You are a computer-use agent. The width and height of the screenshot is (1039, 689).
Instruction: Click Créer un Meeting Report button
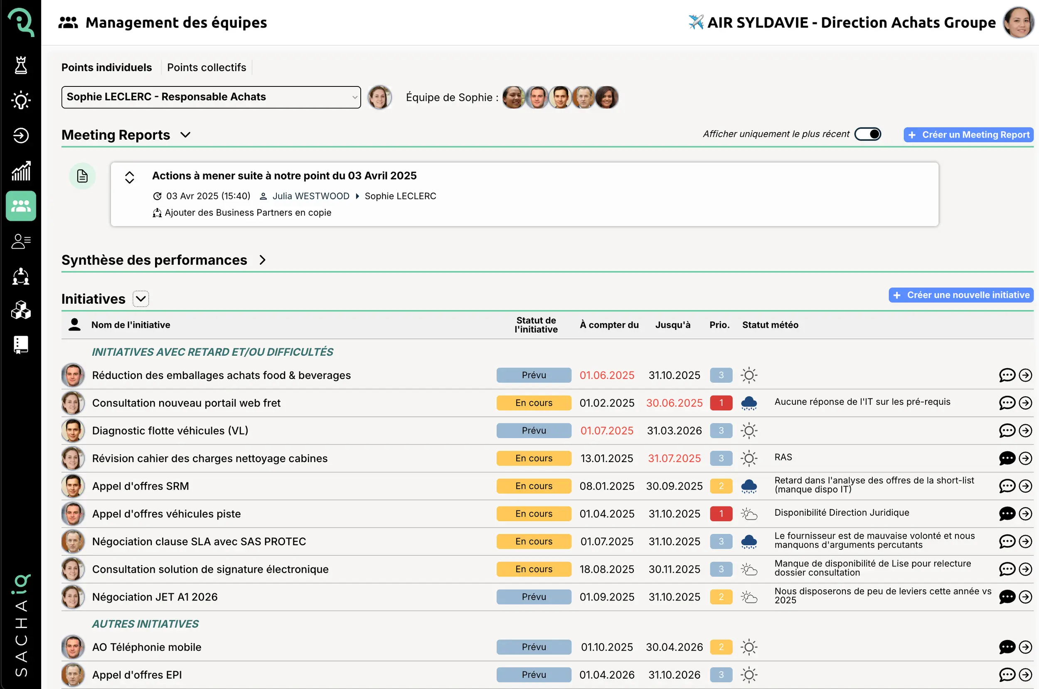[x=968, y=135]
